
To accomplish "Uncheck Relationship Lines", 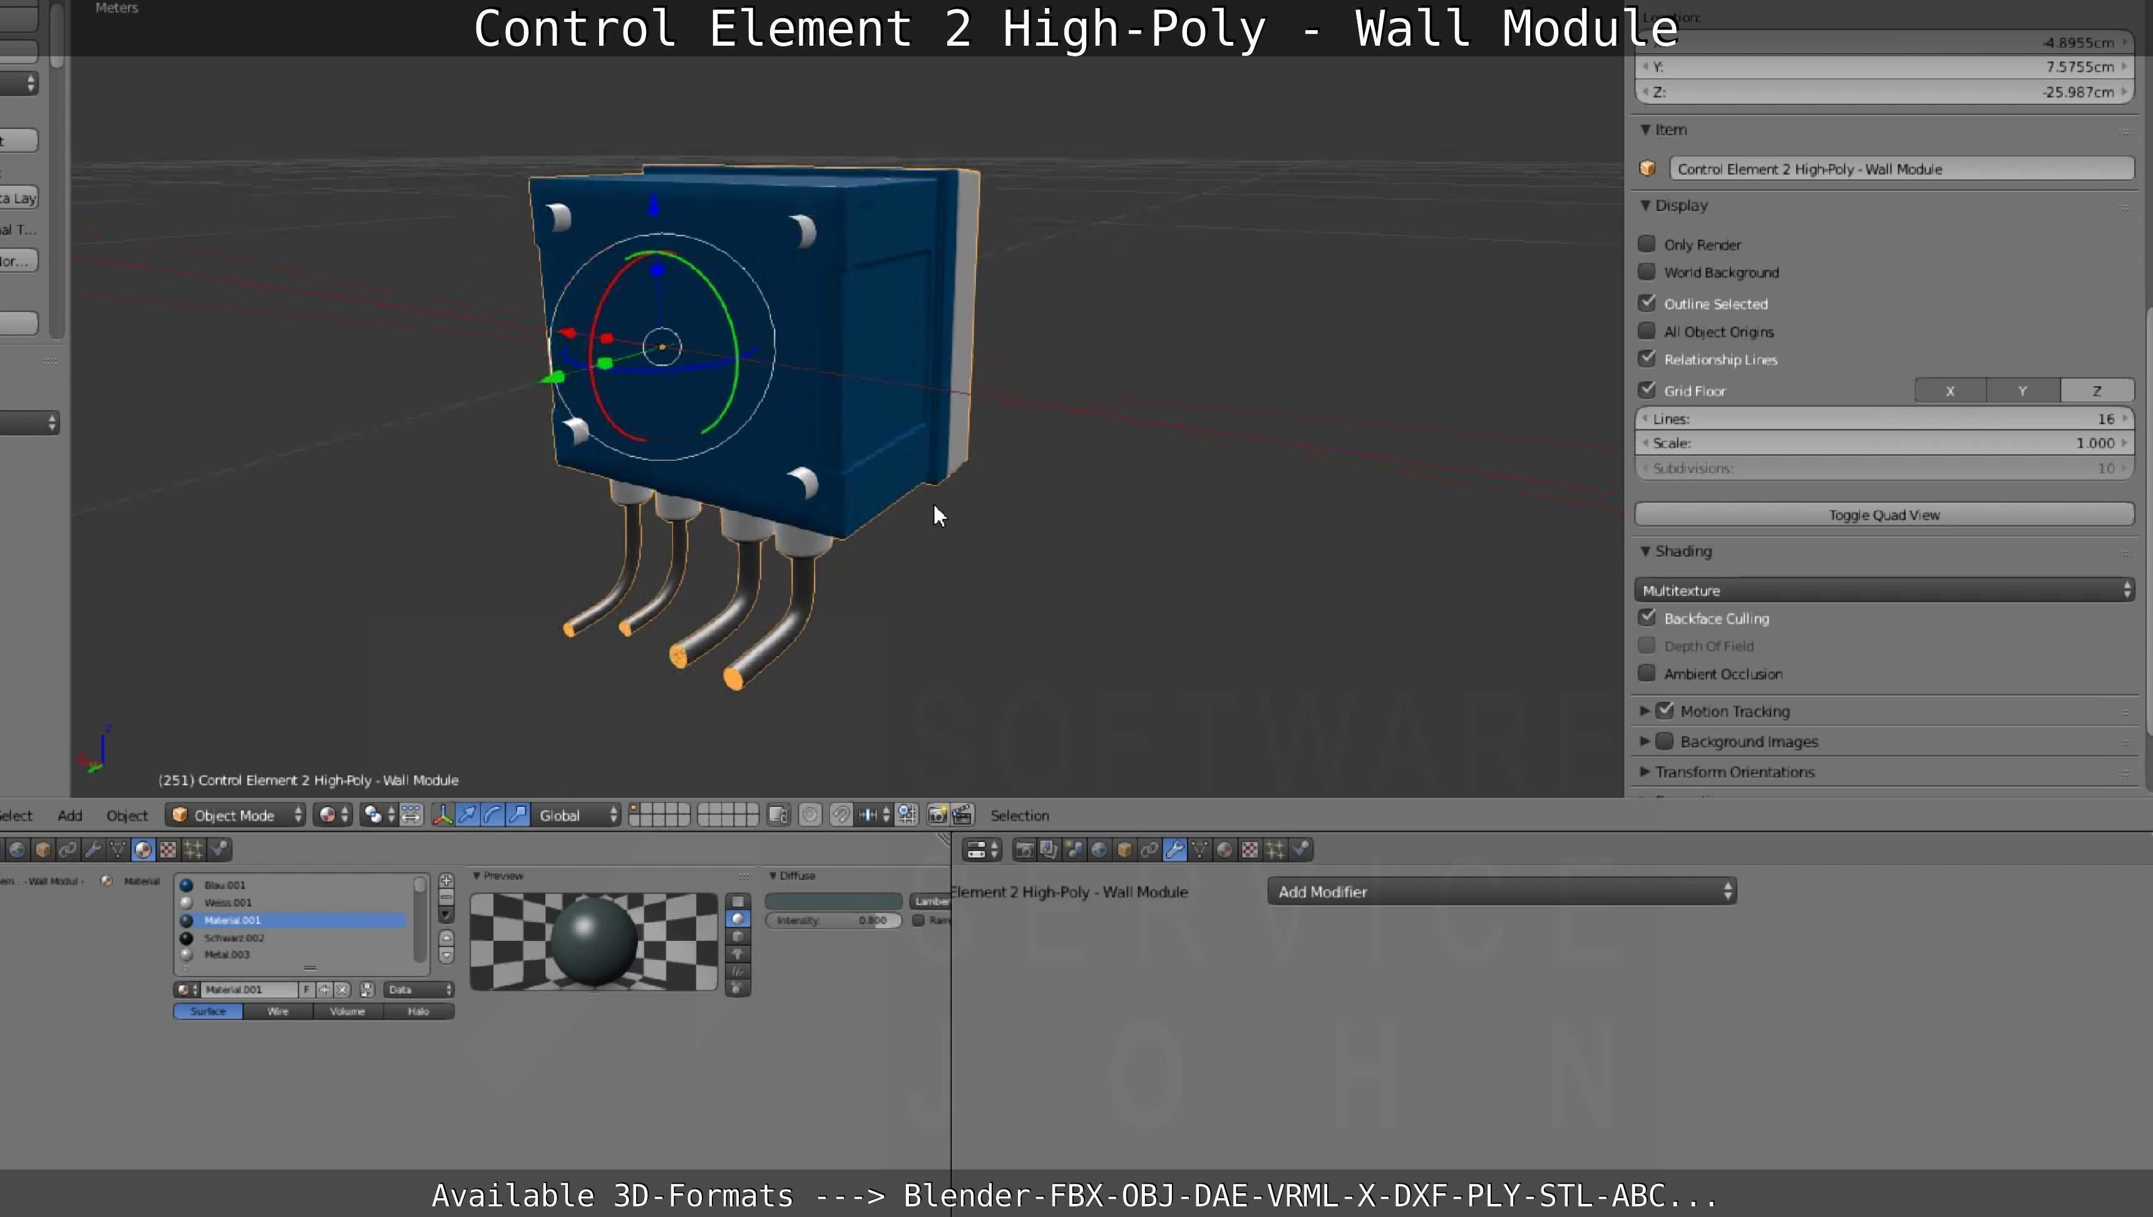I will click(1647, 359).
